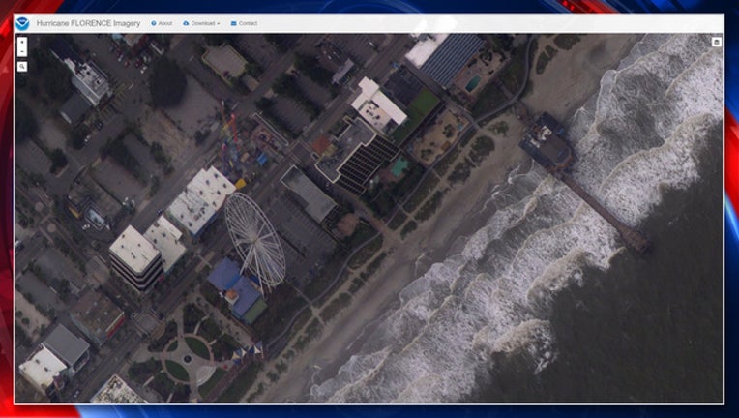Zoom in on the map
Screen dimensions: 739x418
point(22,42)
